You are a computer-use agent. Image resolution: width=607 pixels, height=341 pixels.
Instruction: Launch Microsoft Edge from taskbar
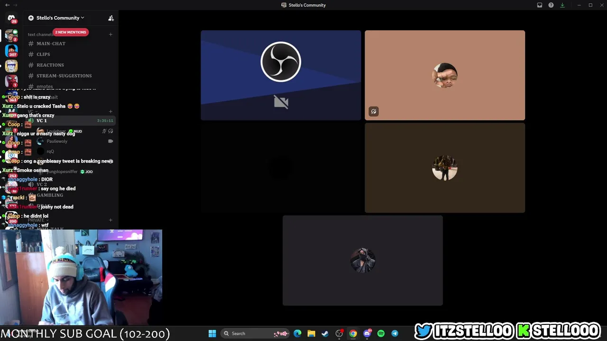pyautogui.click(x=297, y=333)
